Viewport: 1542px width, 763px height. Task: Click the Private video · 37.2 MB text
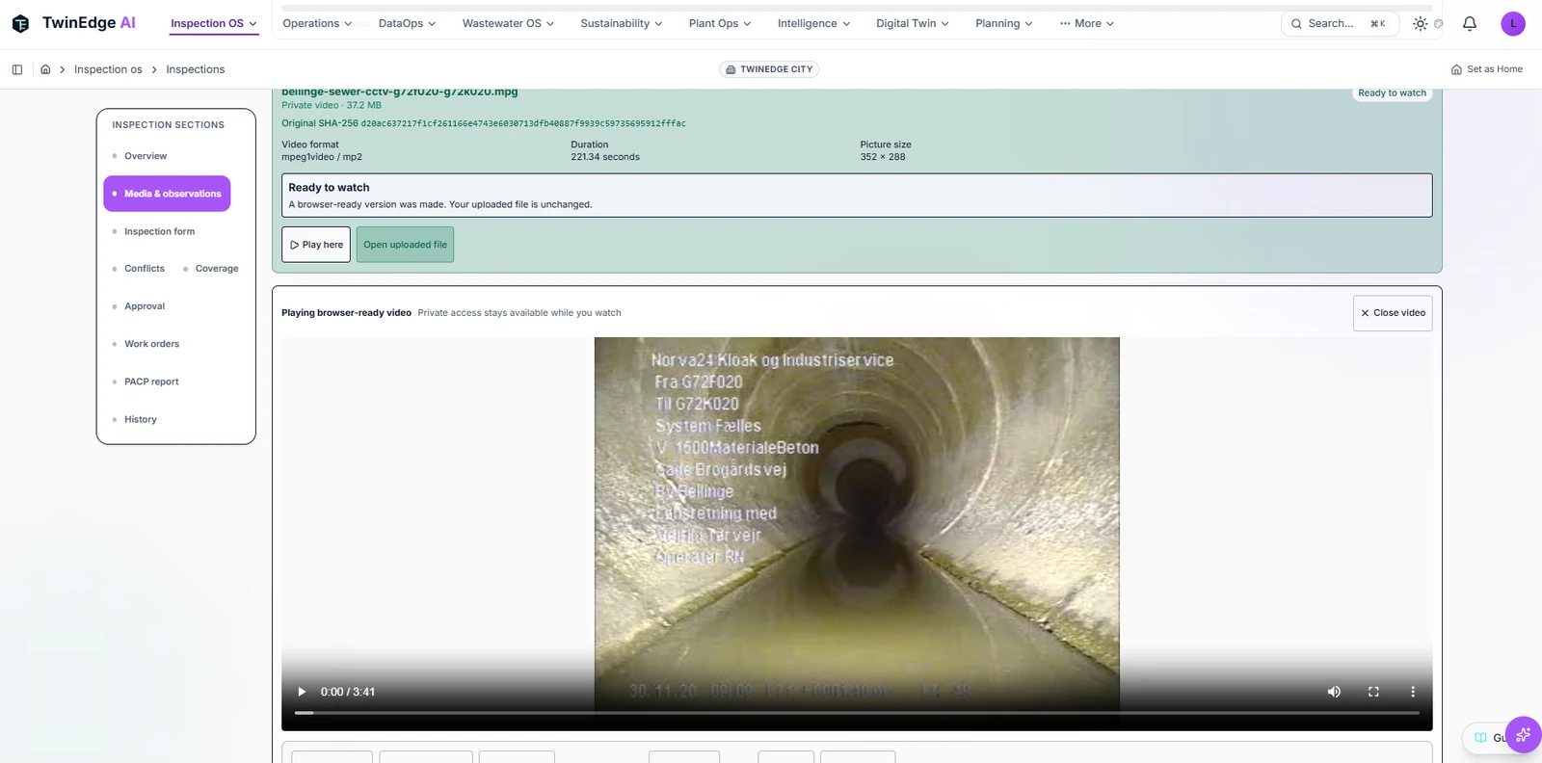332,105
